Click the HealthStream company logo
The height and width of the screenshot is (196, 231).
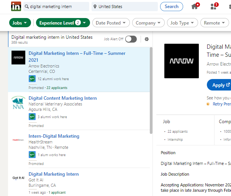click(x=18, y=140)
